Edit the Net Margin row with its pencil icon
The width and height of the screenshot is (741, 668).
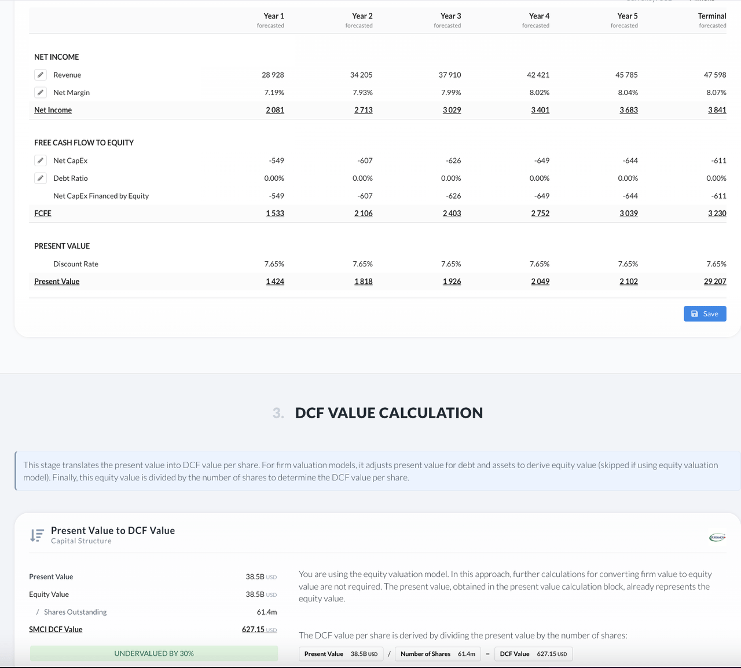(x=41, y=93)
